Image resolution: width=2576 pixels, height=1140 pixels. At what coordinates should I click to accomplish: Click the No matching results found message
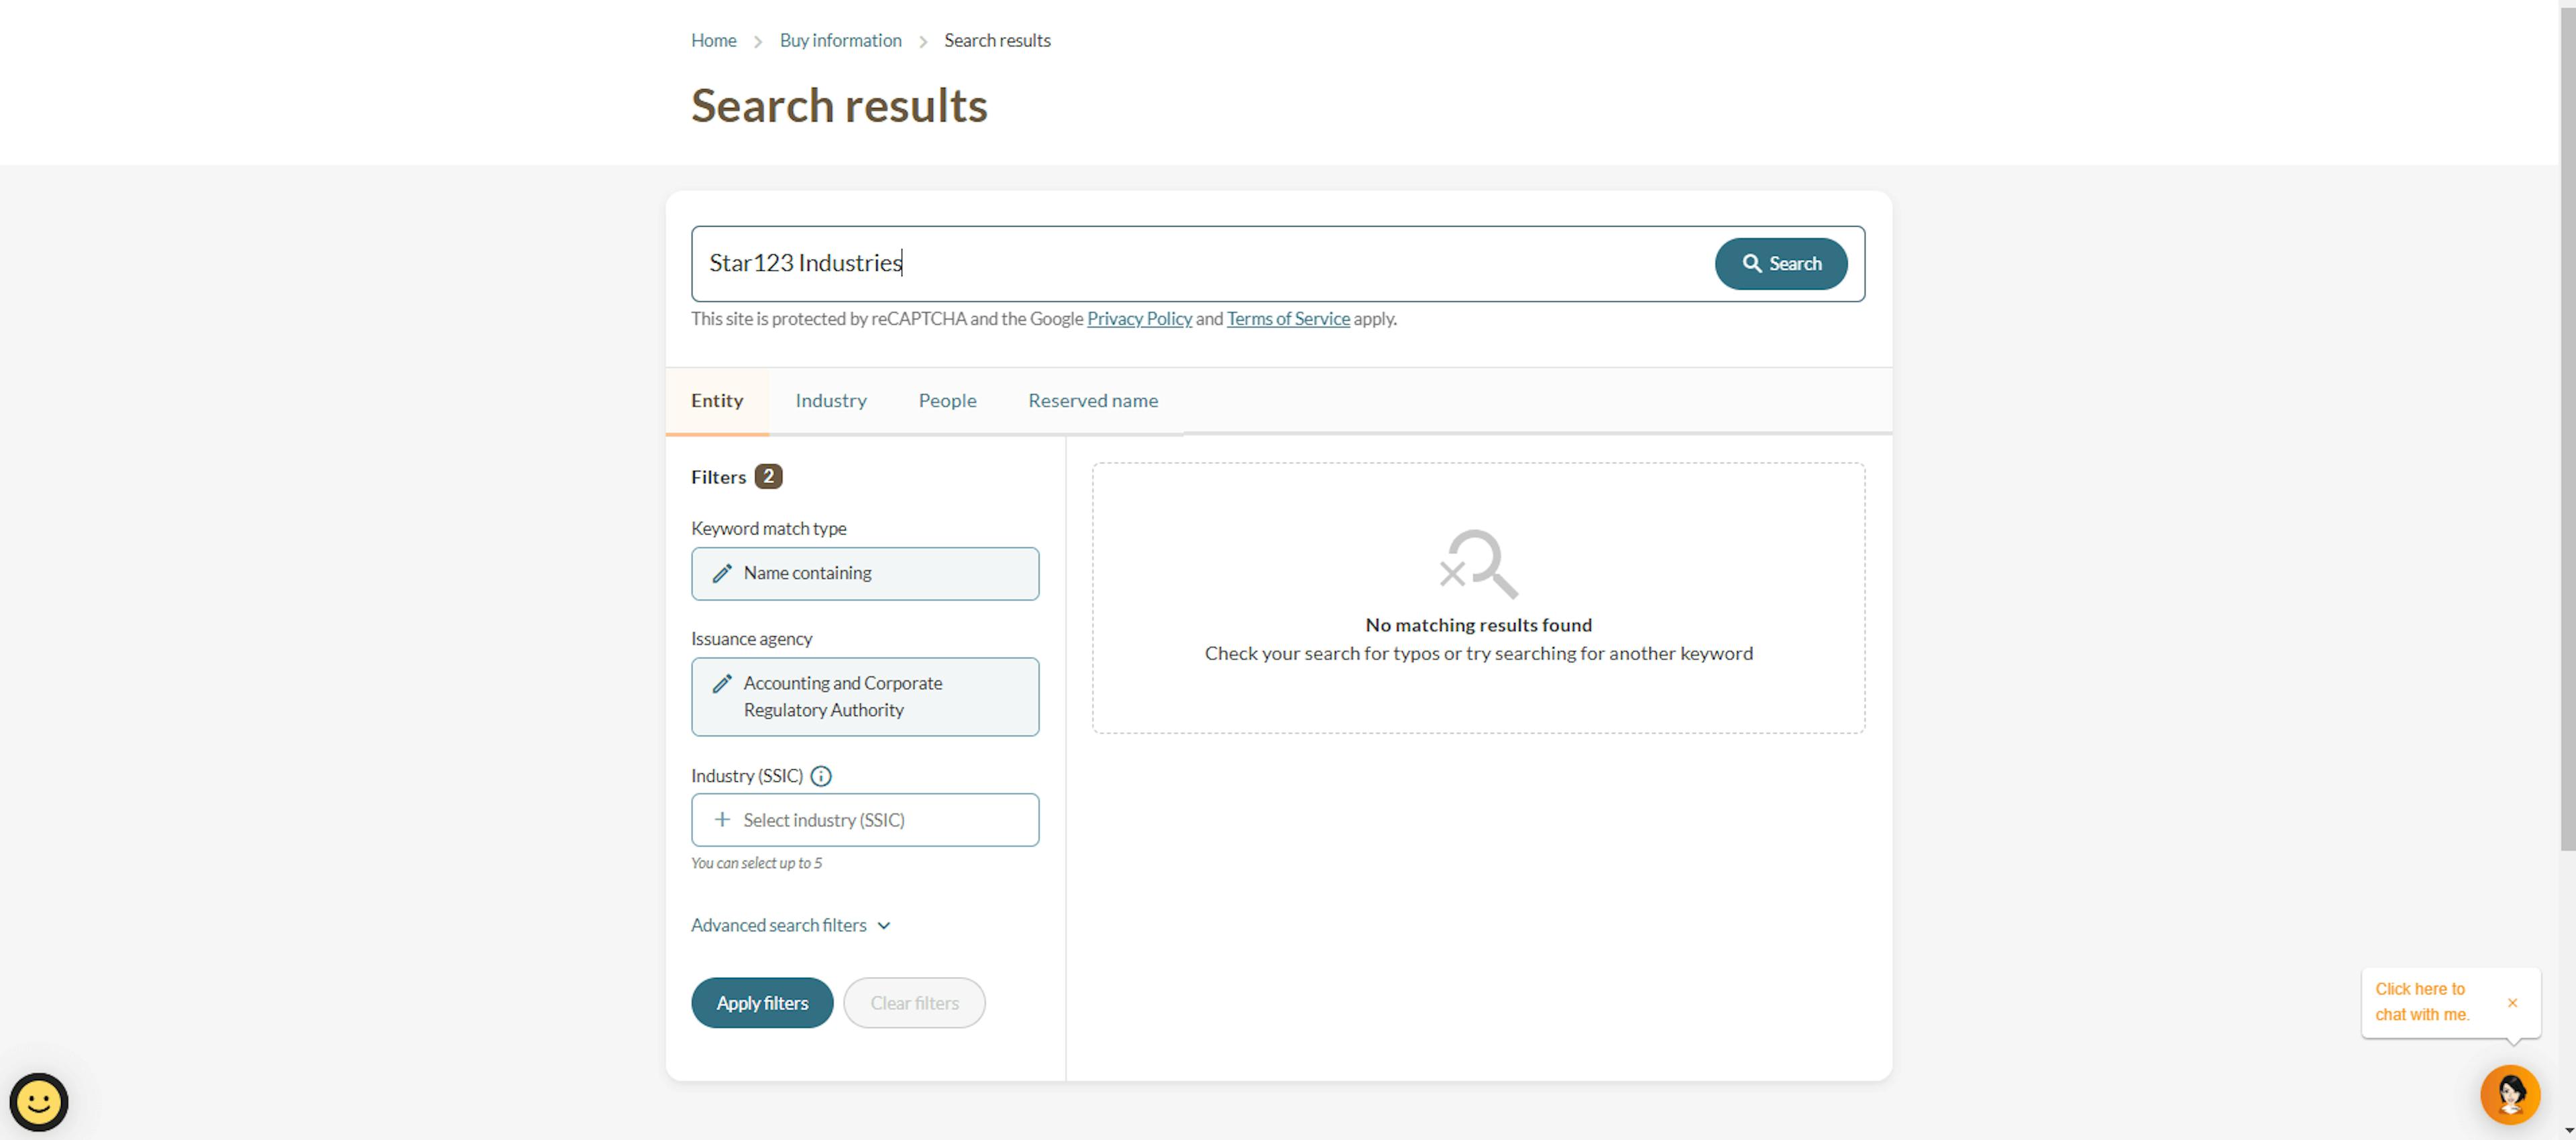(1478, 625)
